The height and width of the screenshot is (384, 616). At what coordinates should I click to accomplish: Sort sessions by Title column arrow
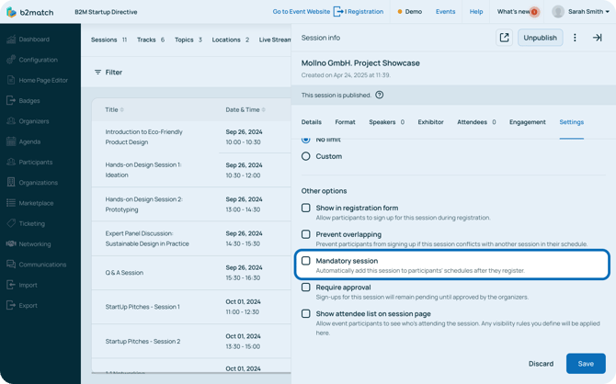point(122,110)
